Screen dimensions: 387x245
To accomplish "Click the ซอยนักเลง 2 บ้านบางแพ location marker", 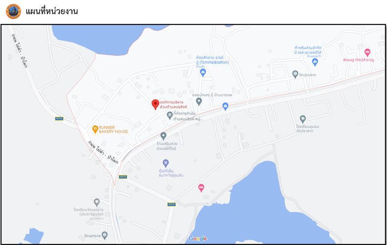I will (x=199, y=102).
